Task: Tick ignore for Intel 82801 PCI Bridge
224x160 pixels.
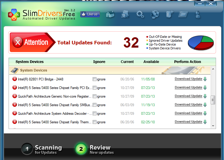Action: 94,79
